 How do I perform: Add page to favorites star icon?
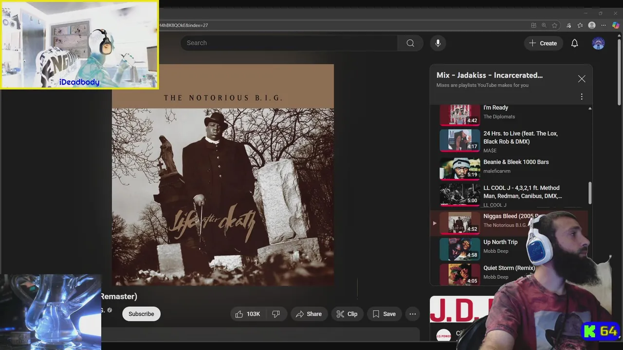[554, 25]
